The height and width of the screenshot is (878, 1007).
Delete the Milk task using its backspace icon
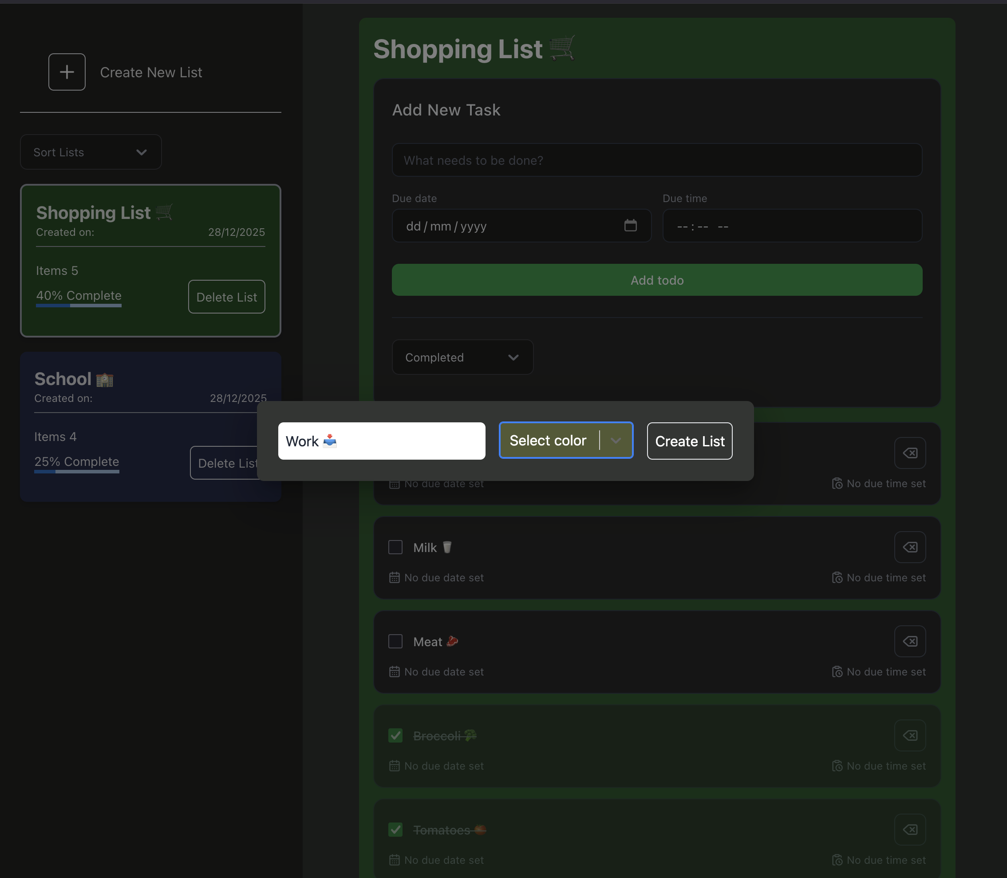(x=909, y=547)
